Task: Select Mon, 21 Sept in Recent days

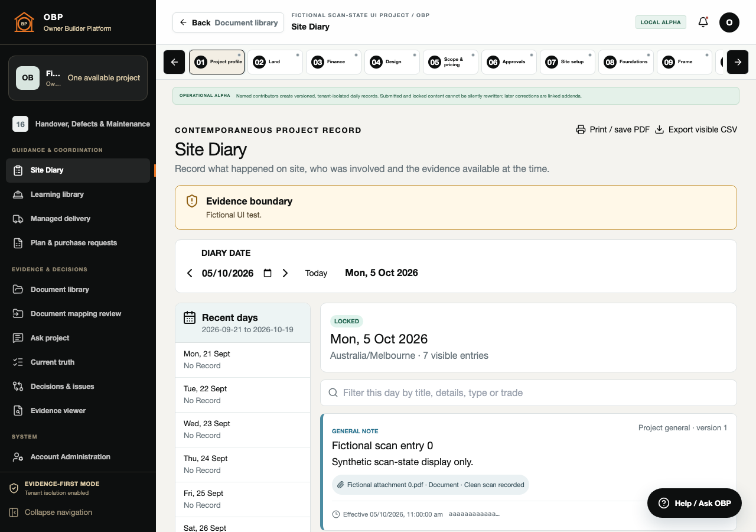Action: tap(243, 360)
